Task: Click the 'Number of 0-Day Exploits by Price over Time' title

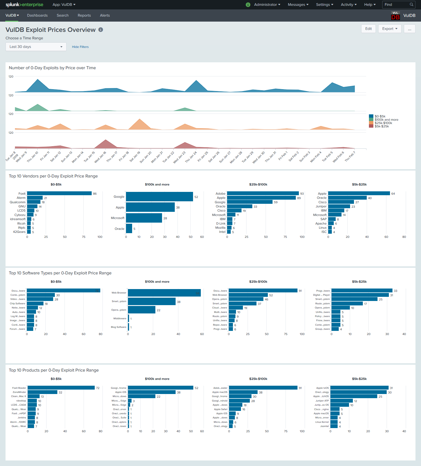Action: pyautogui.click(x=52, y=68)
